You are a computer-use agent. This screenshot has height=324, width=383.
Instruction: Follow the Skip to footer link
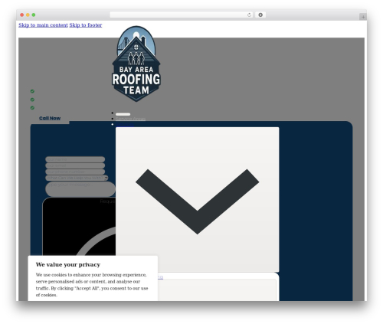[x=86, y=25]
